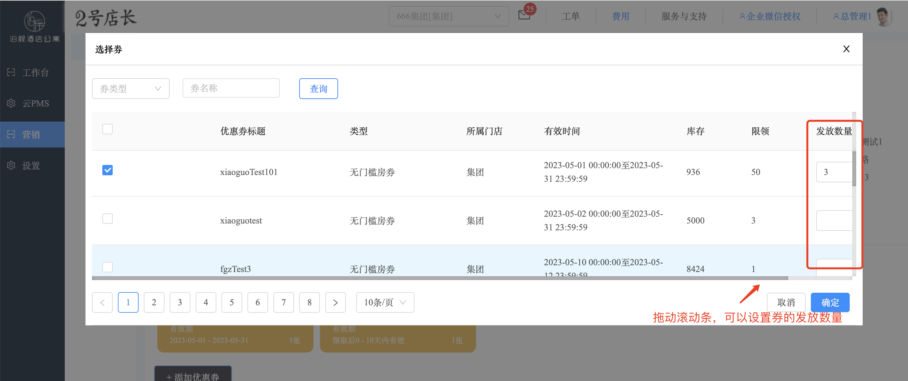The image size is (908, 381).
Task: Click the xiaoguoTest101 coupon title
Action: pyautogui.click(x=249, y=172)
